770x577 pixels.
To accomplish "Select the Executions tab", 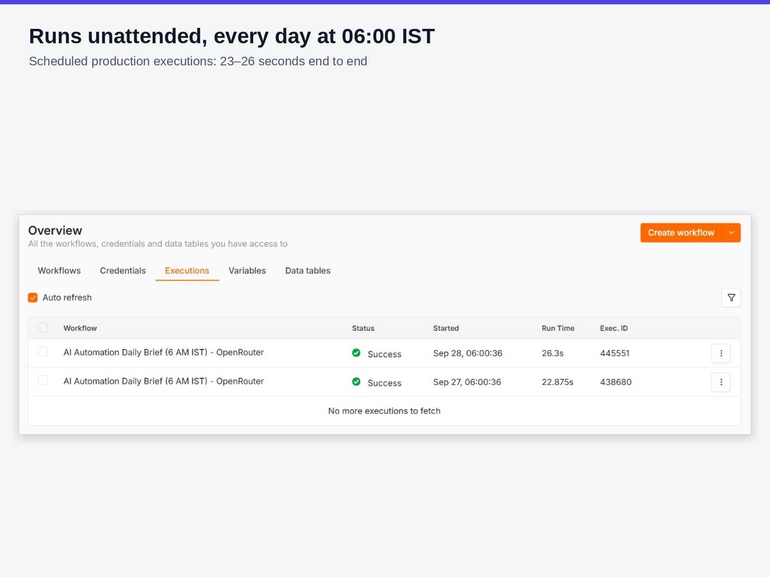I will [187, 271].
